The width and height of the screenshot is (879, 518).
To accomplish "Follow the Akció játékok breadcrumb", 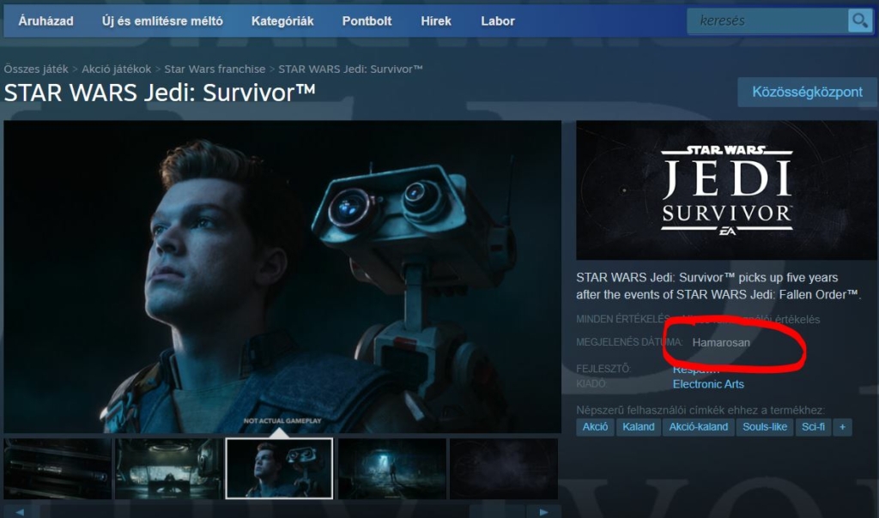I will click(116, 69).
